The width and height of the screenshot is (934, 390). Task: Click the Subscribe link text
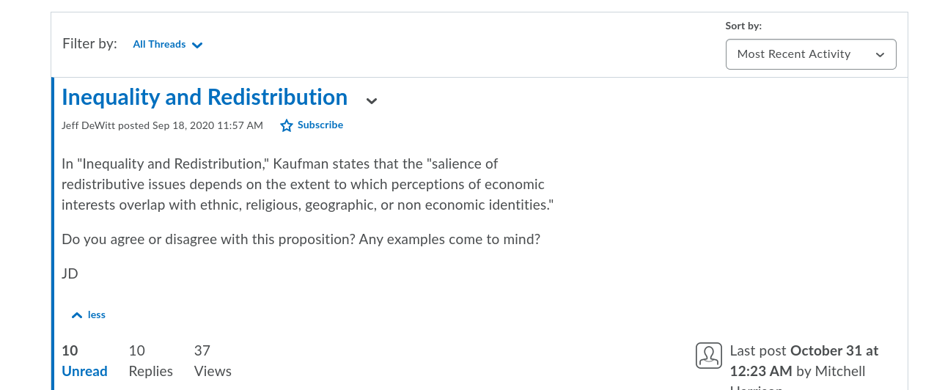pos(320,125)
